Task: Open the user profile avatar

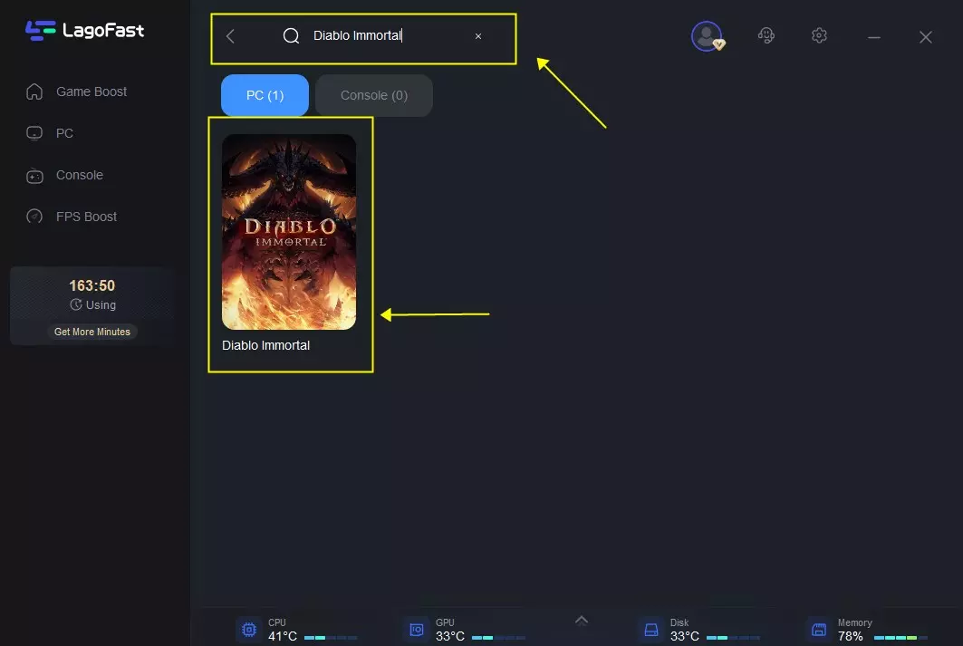Action: pyautogui.click(x=707, y=36)
